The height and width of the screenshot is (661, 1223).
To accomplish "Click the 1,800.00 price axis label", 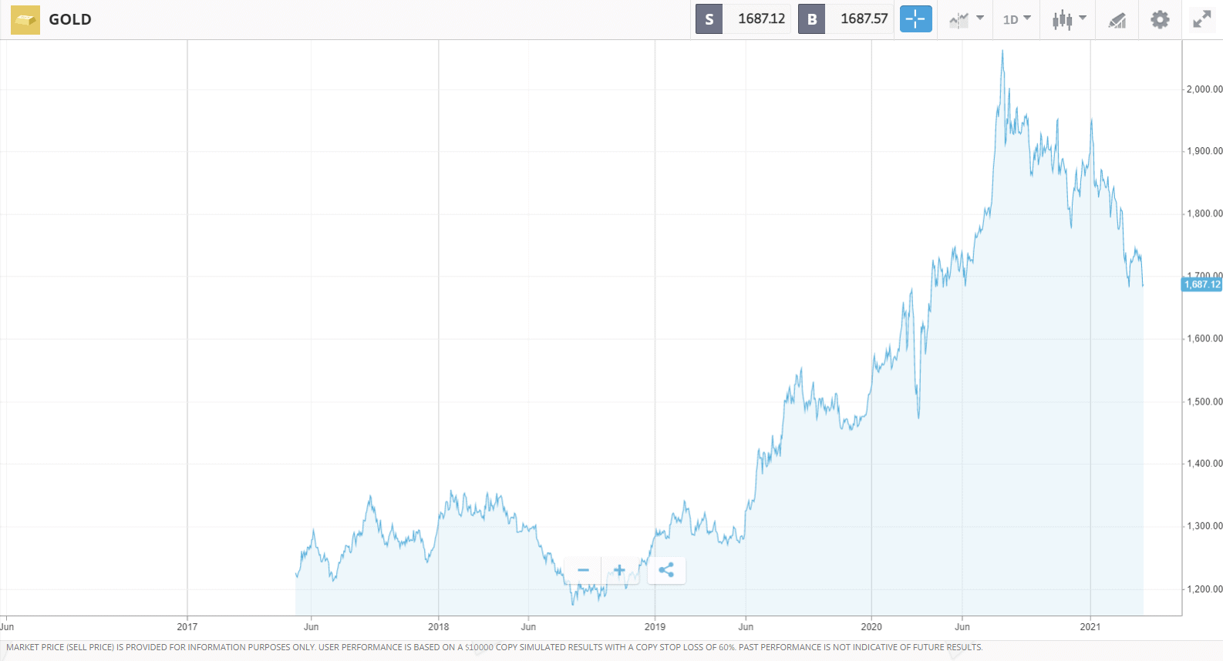I will [x=1204, y=213].
